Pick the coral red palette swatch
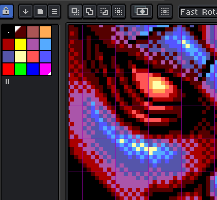The height and width of the screenshot is (200, 217). [33, 57]
